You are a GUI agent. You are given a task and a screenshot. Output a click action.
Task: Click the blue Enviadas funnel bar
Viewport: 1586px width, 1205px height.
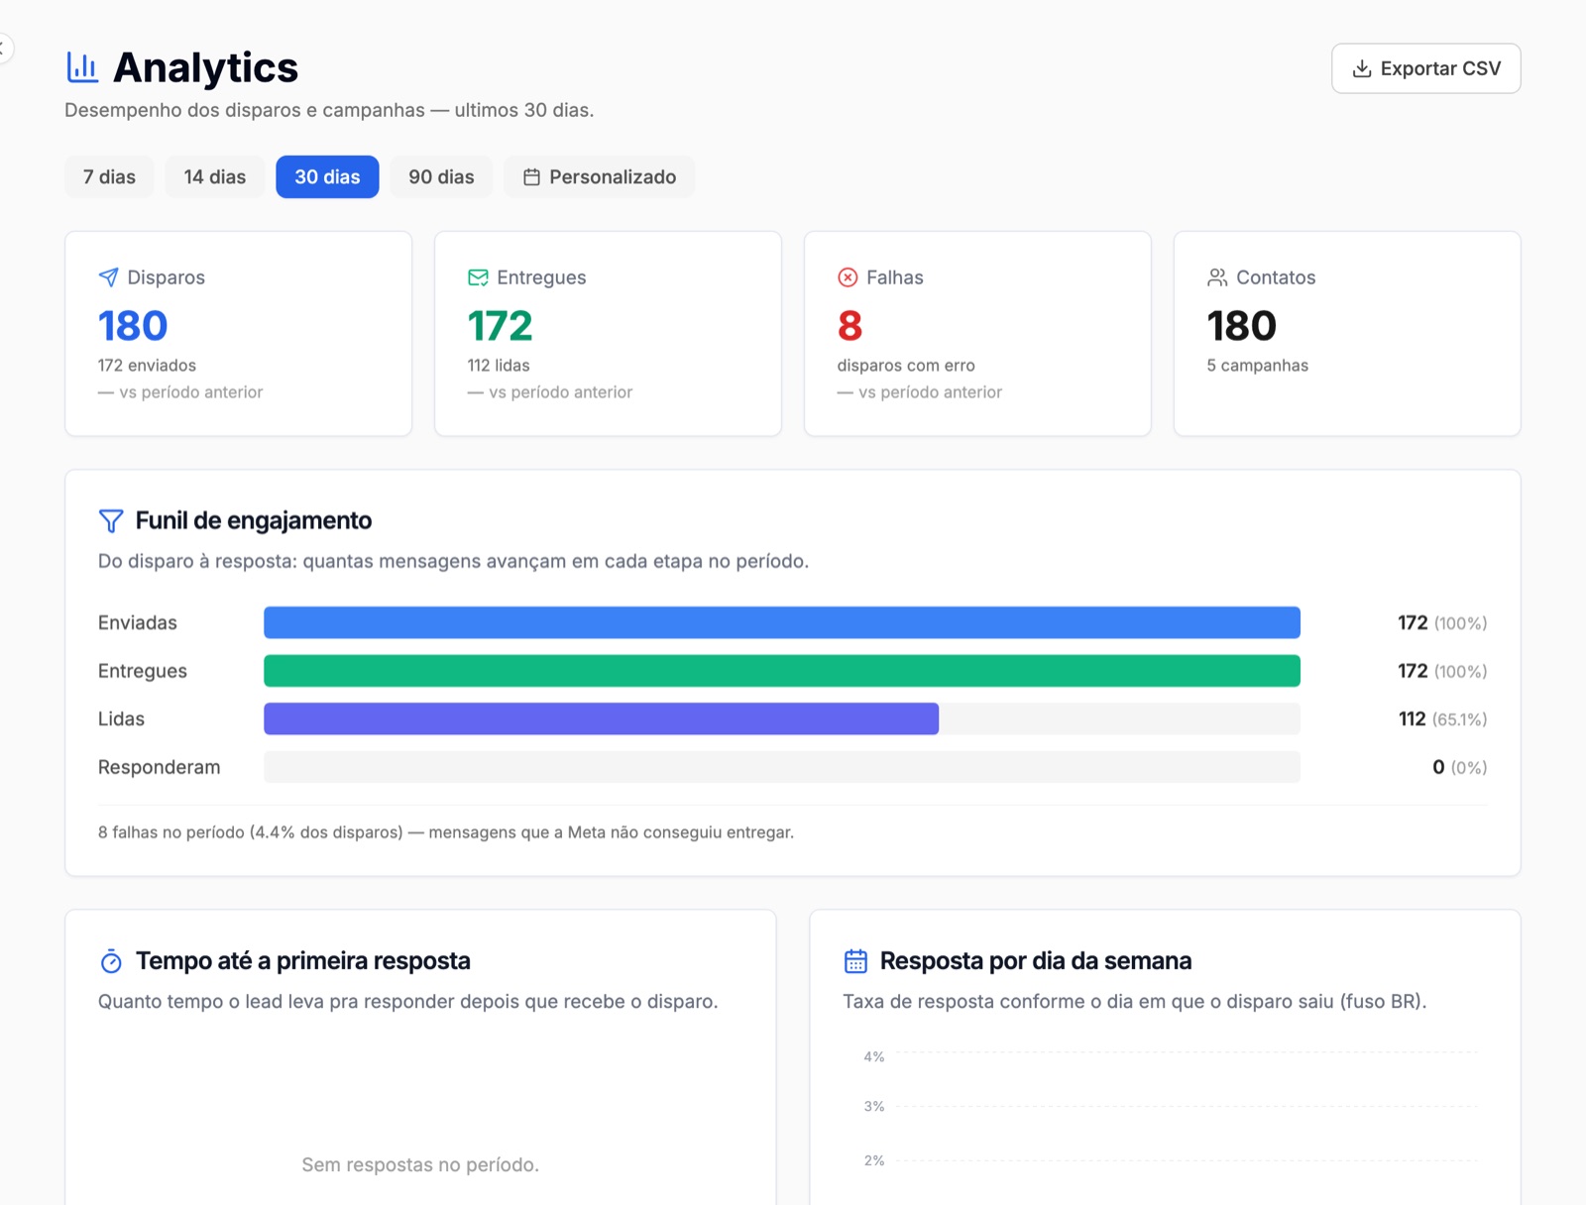pyautogui.click(x=782, y=622)
